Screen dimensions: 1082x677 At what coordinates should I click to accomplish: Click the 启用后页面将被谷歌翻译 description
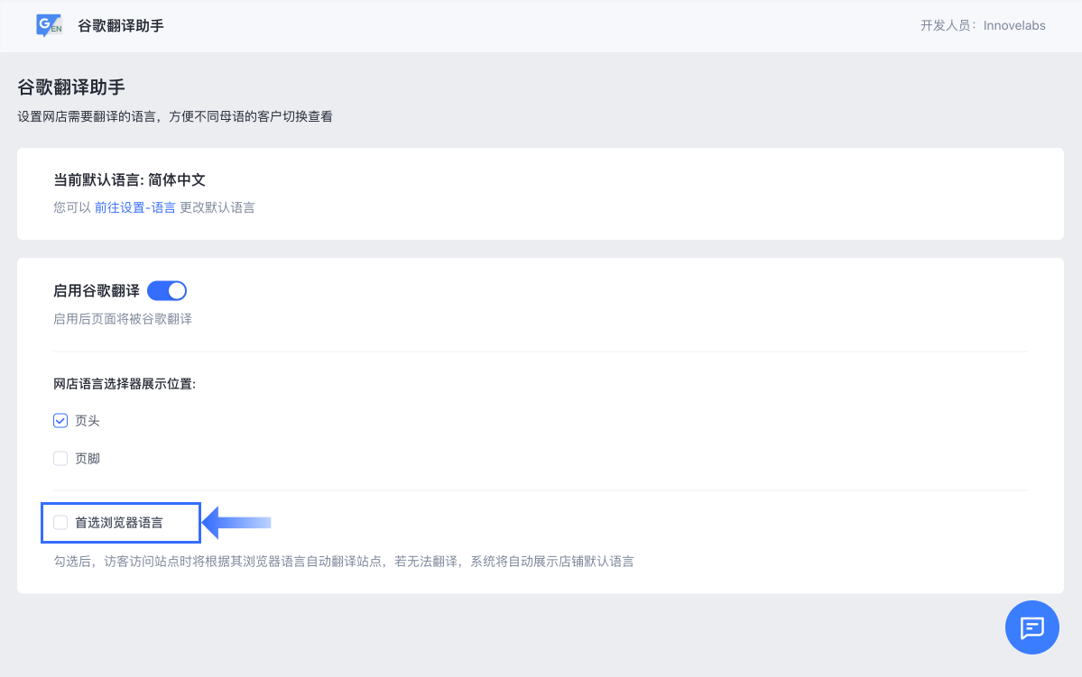point(123,319)
